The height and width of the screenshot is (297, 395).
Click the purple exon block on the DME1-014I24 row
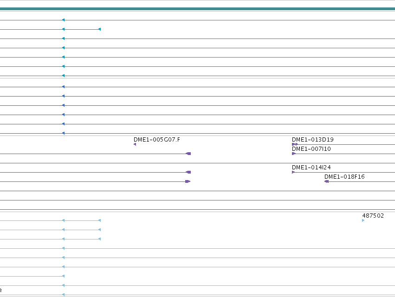[188, 172]
